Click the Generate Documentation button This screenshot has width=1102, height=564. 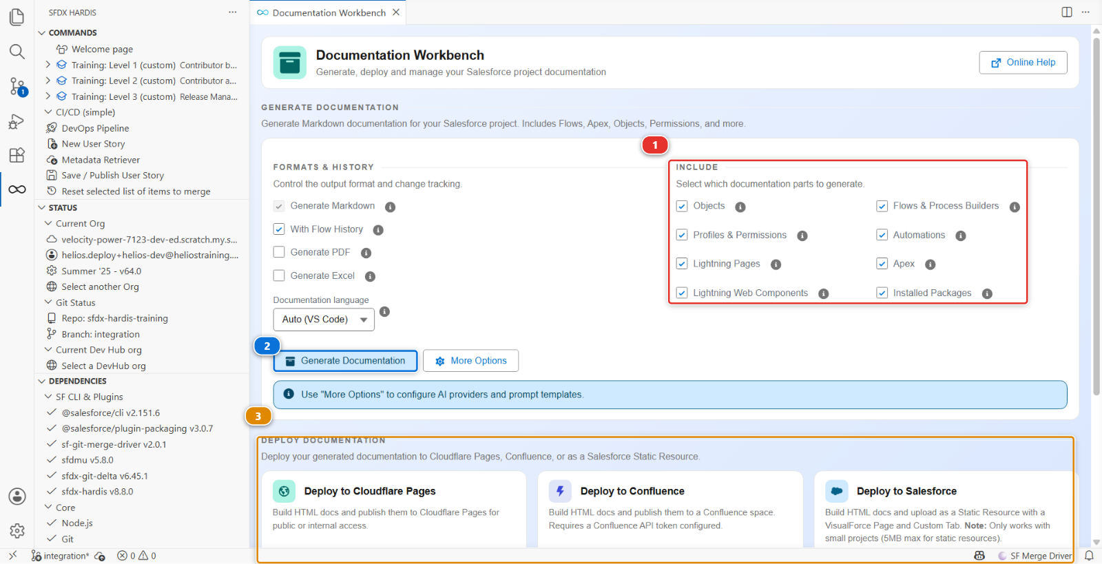pyautogui.click(x=345, y=361)
